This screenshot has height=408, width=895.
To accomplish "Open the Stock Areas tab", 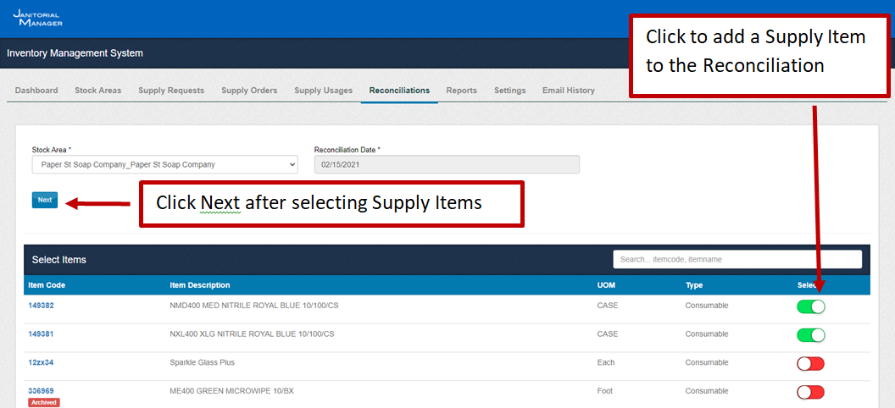I will 97,91.
